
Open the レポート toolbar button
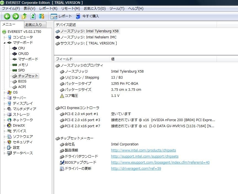pyautogui.click(x=61, y=16)
